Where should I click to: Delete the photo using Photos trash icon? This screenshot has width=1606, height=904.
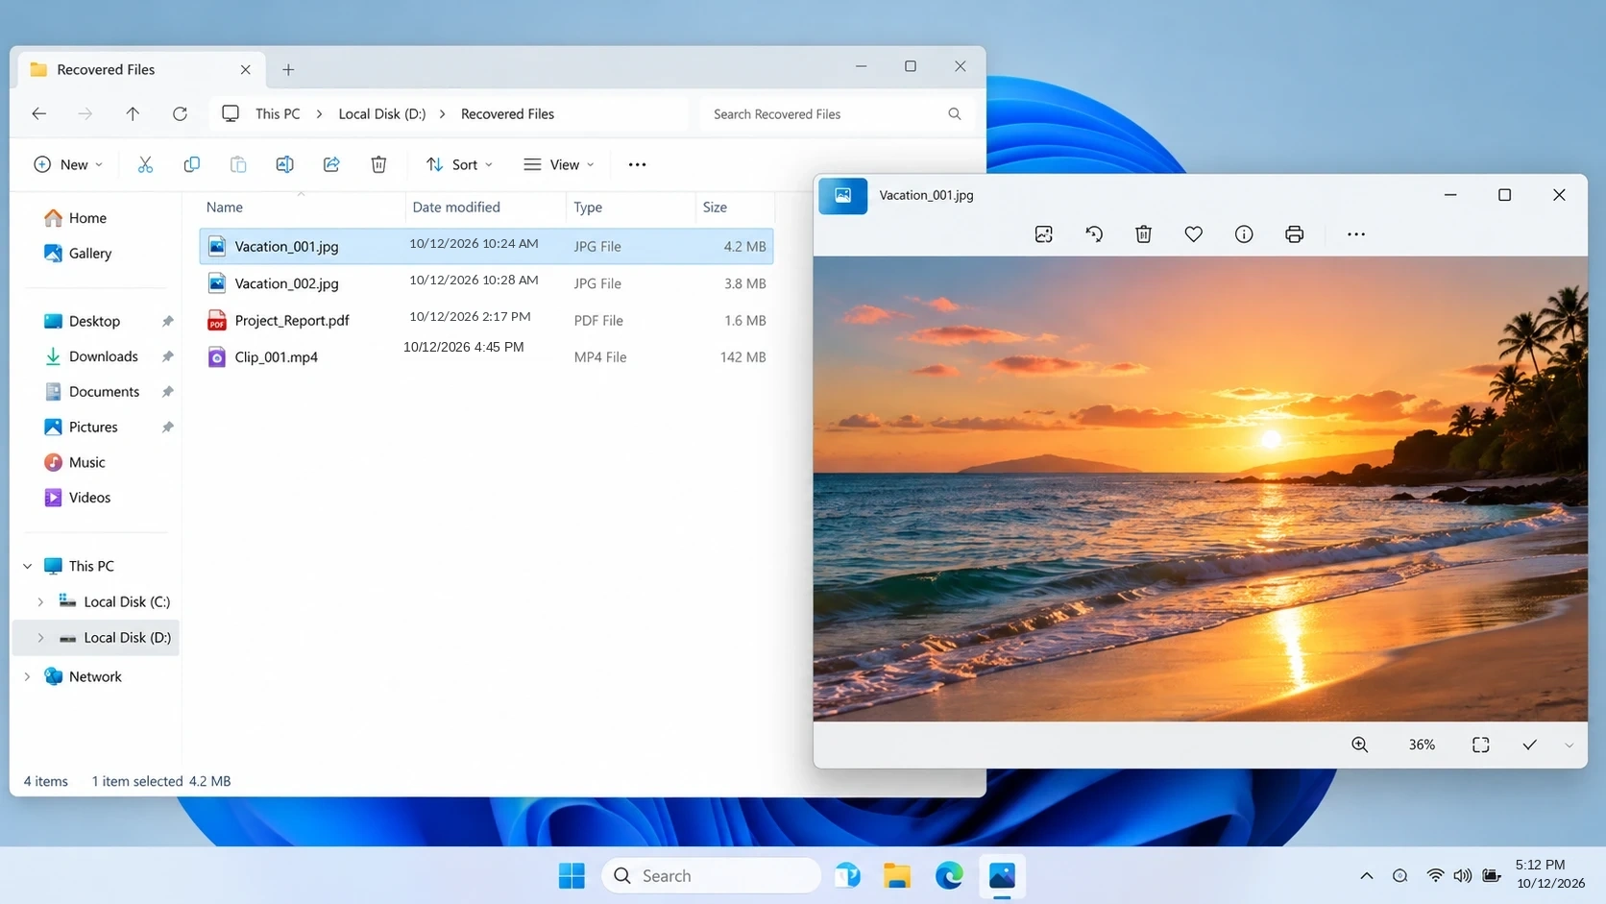[1143, 234]
